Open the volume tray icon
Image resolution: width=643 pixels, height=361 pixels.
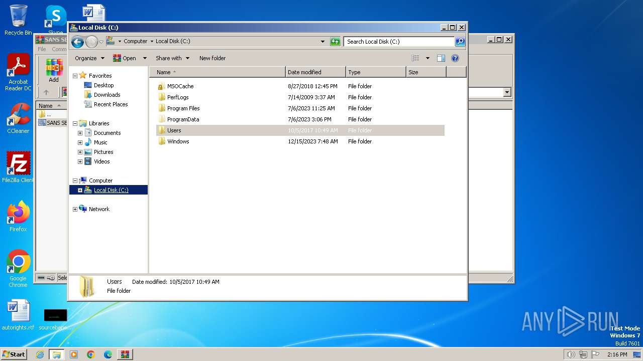pyautogui.click(x=571, y=354)
